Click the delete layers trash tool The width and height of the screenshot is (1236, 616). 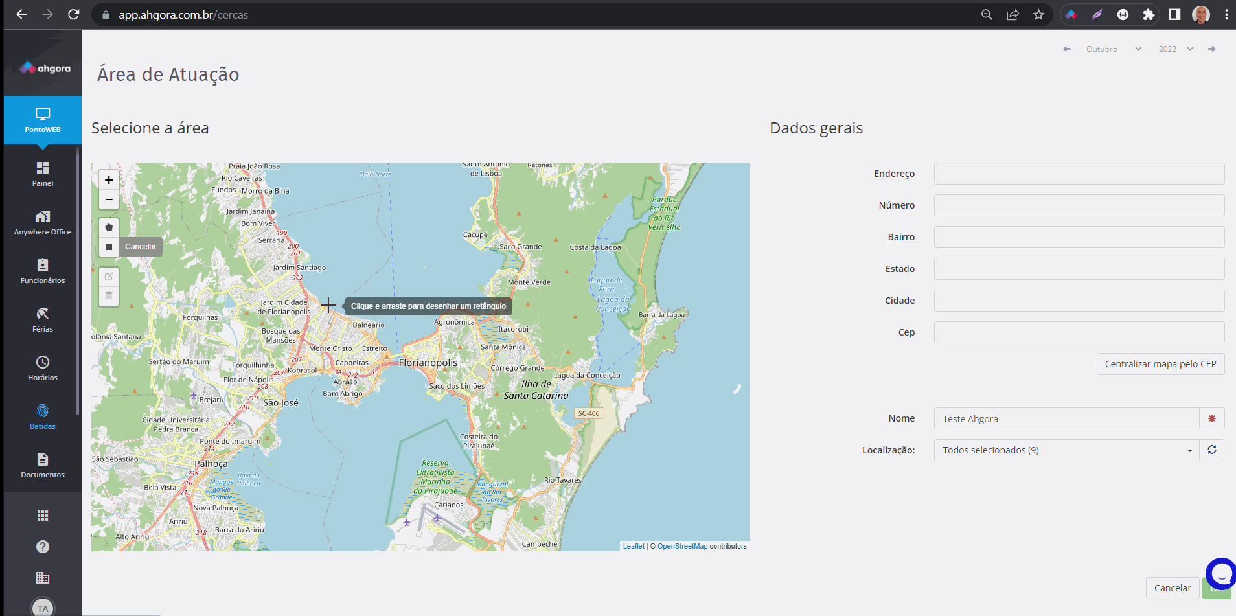(x=109, y=296)
